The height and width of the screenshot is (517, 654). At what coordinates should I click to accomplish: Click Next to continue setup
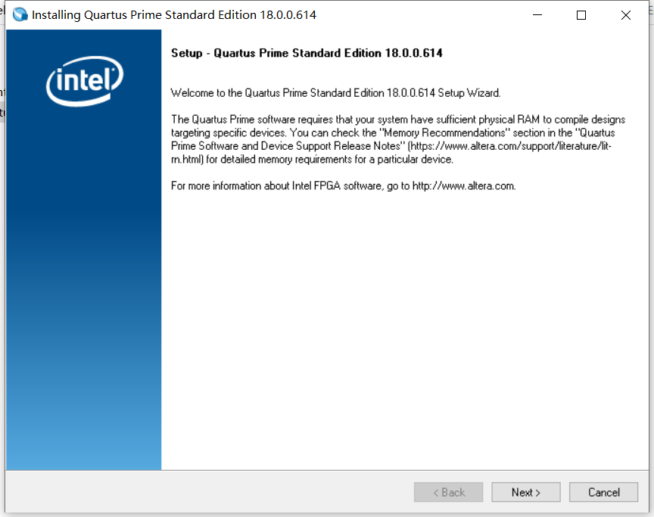(525, 492)
